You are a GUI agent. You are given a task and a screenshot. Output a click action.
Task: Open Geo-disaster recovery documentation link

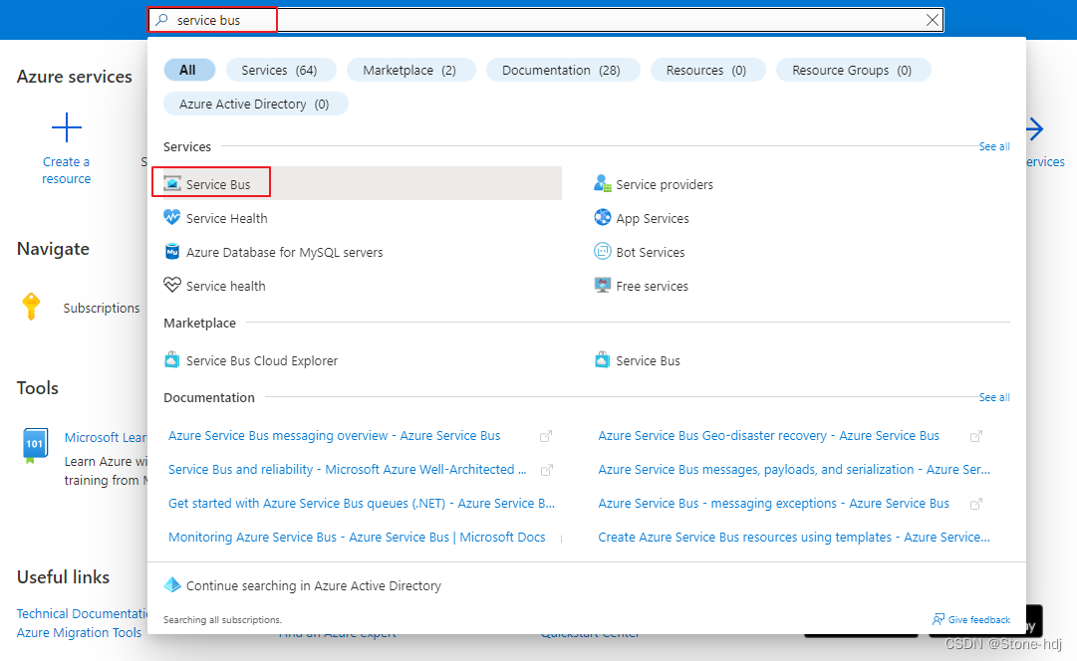768,435
